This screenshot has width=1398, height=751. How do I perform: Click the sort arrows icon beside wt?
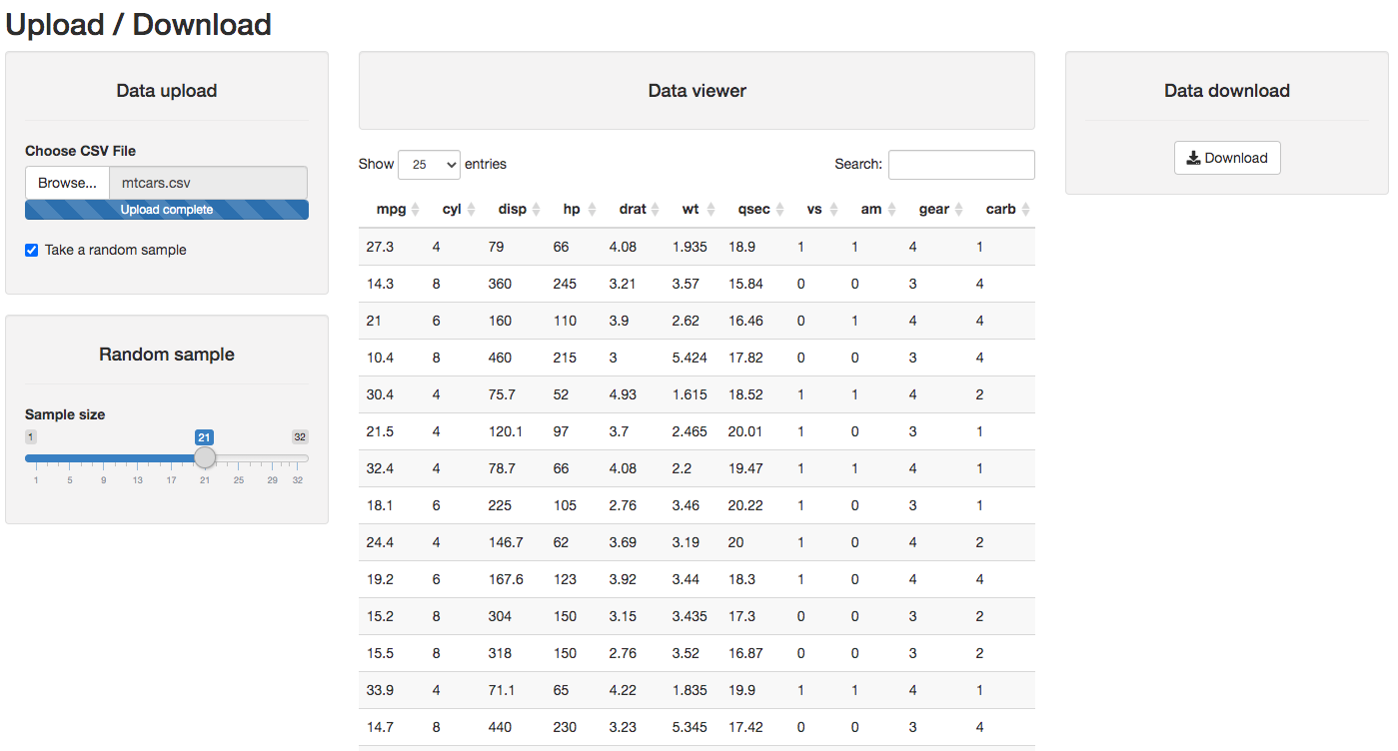[x=710, y=210]
